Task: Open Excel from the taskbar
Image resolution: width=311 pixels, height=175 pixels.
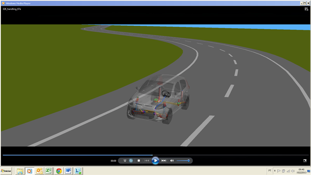Action: [49, 171]
